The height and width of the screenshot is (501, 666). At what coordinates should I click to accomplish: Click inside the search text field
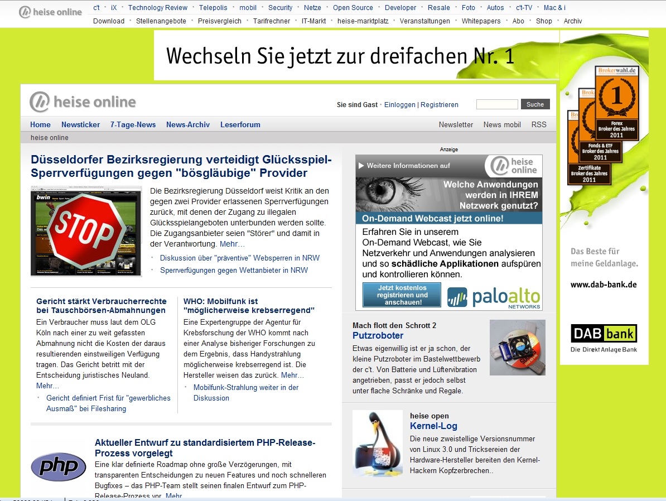[x=496, y=104]
